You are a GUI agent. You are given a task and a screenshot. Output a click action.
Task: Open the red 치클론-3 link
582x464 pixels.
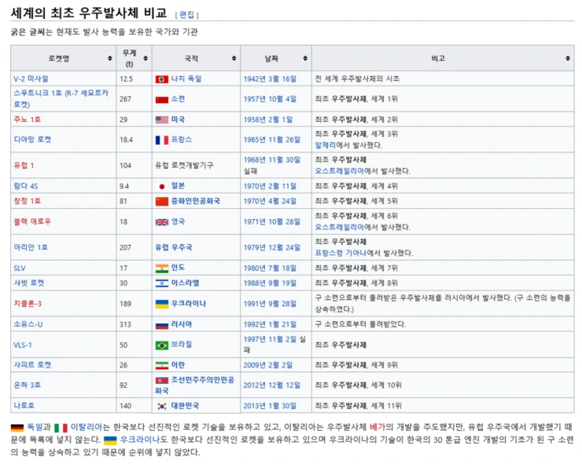point(28,304)
